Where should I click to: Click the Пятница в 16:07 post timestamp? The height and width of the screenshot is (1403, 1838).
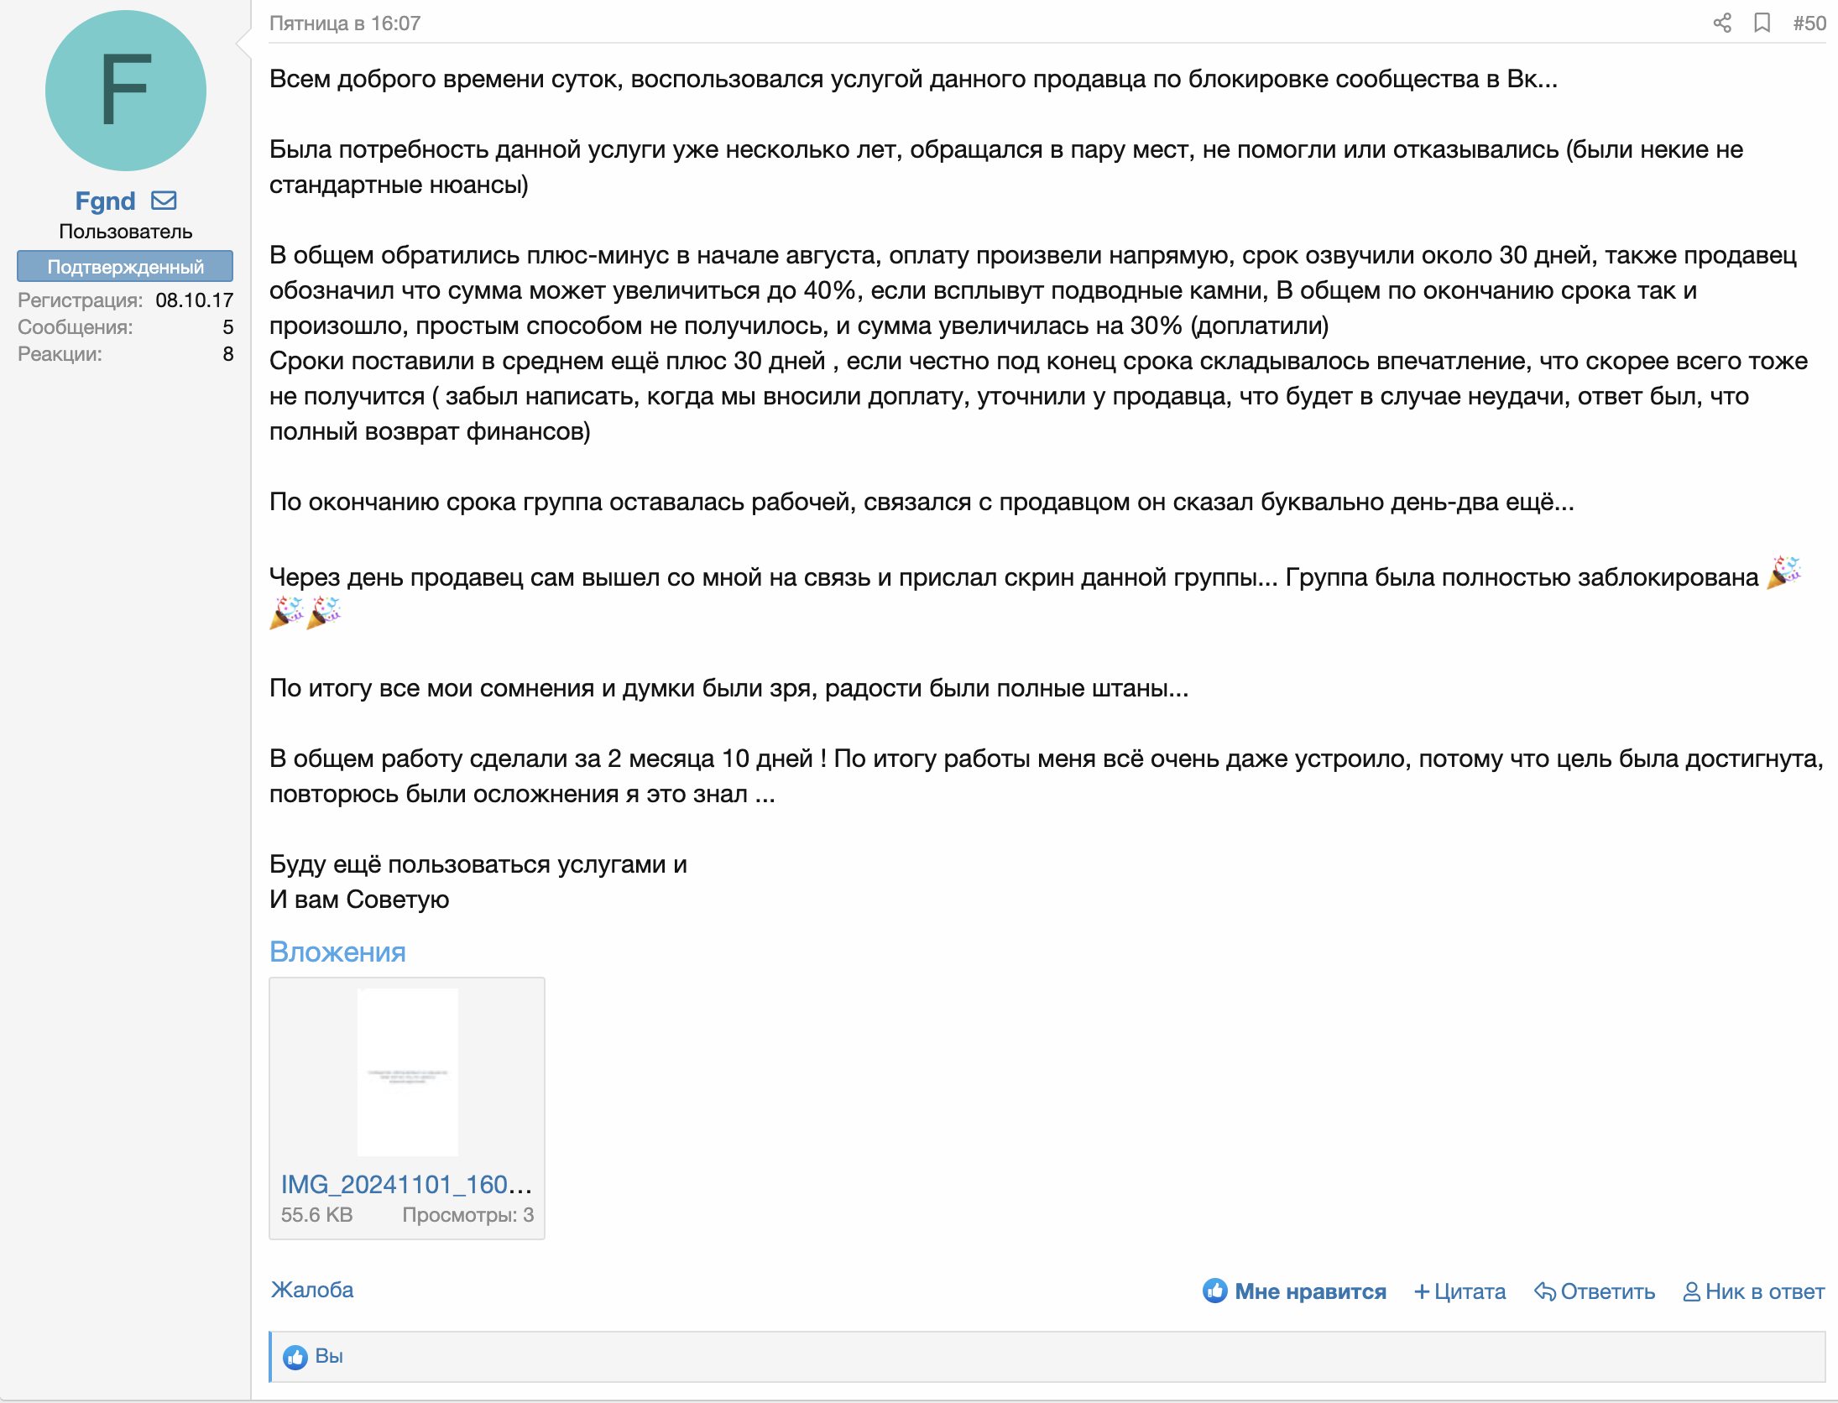click(345, 23)
